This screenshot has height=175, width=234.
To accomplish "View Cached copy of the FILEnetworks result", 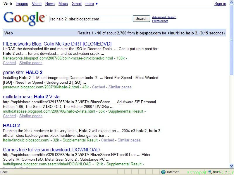I will (x=9, y=63).
